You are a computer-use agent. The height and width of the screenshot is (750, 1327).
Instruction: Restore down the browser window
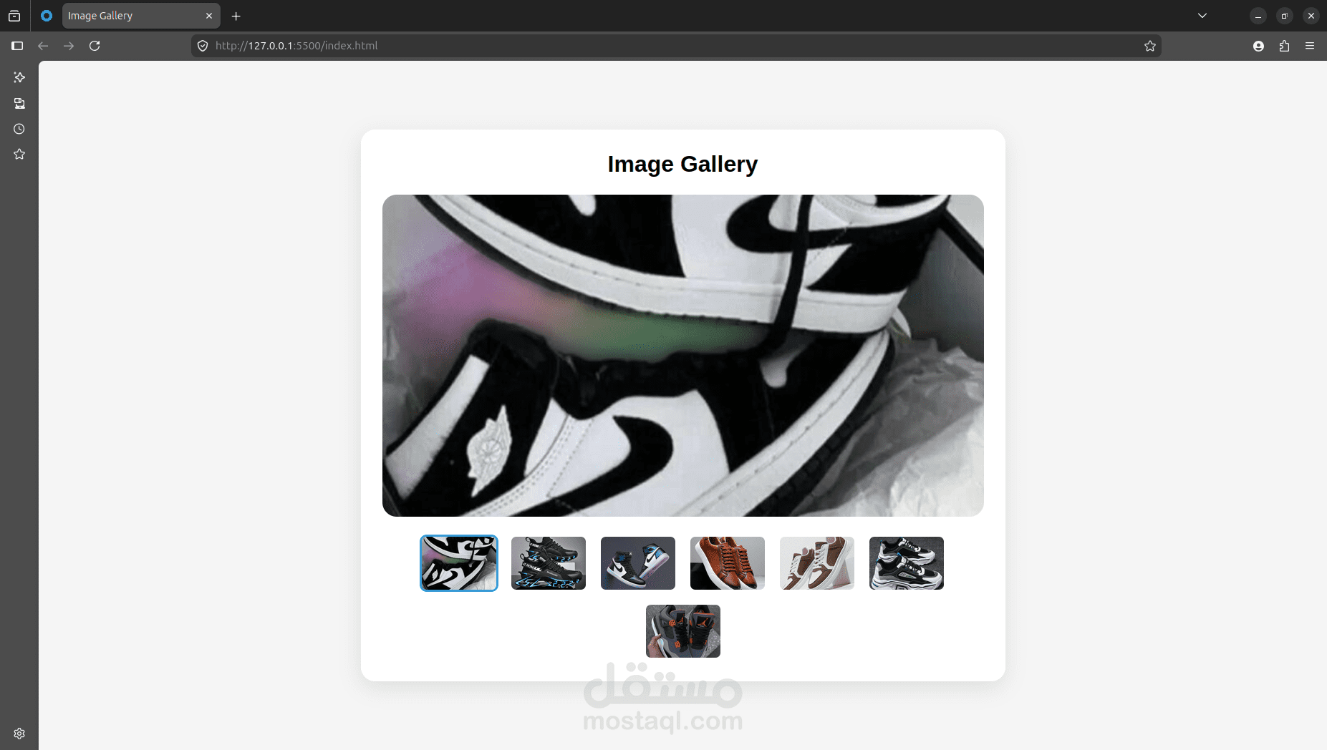tap(1285, 16)
